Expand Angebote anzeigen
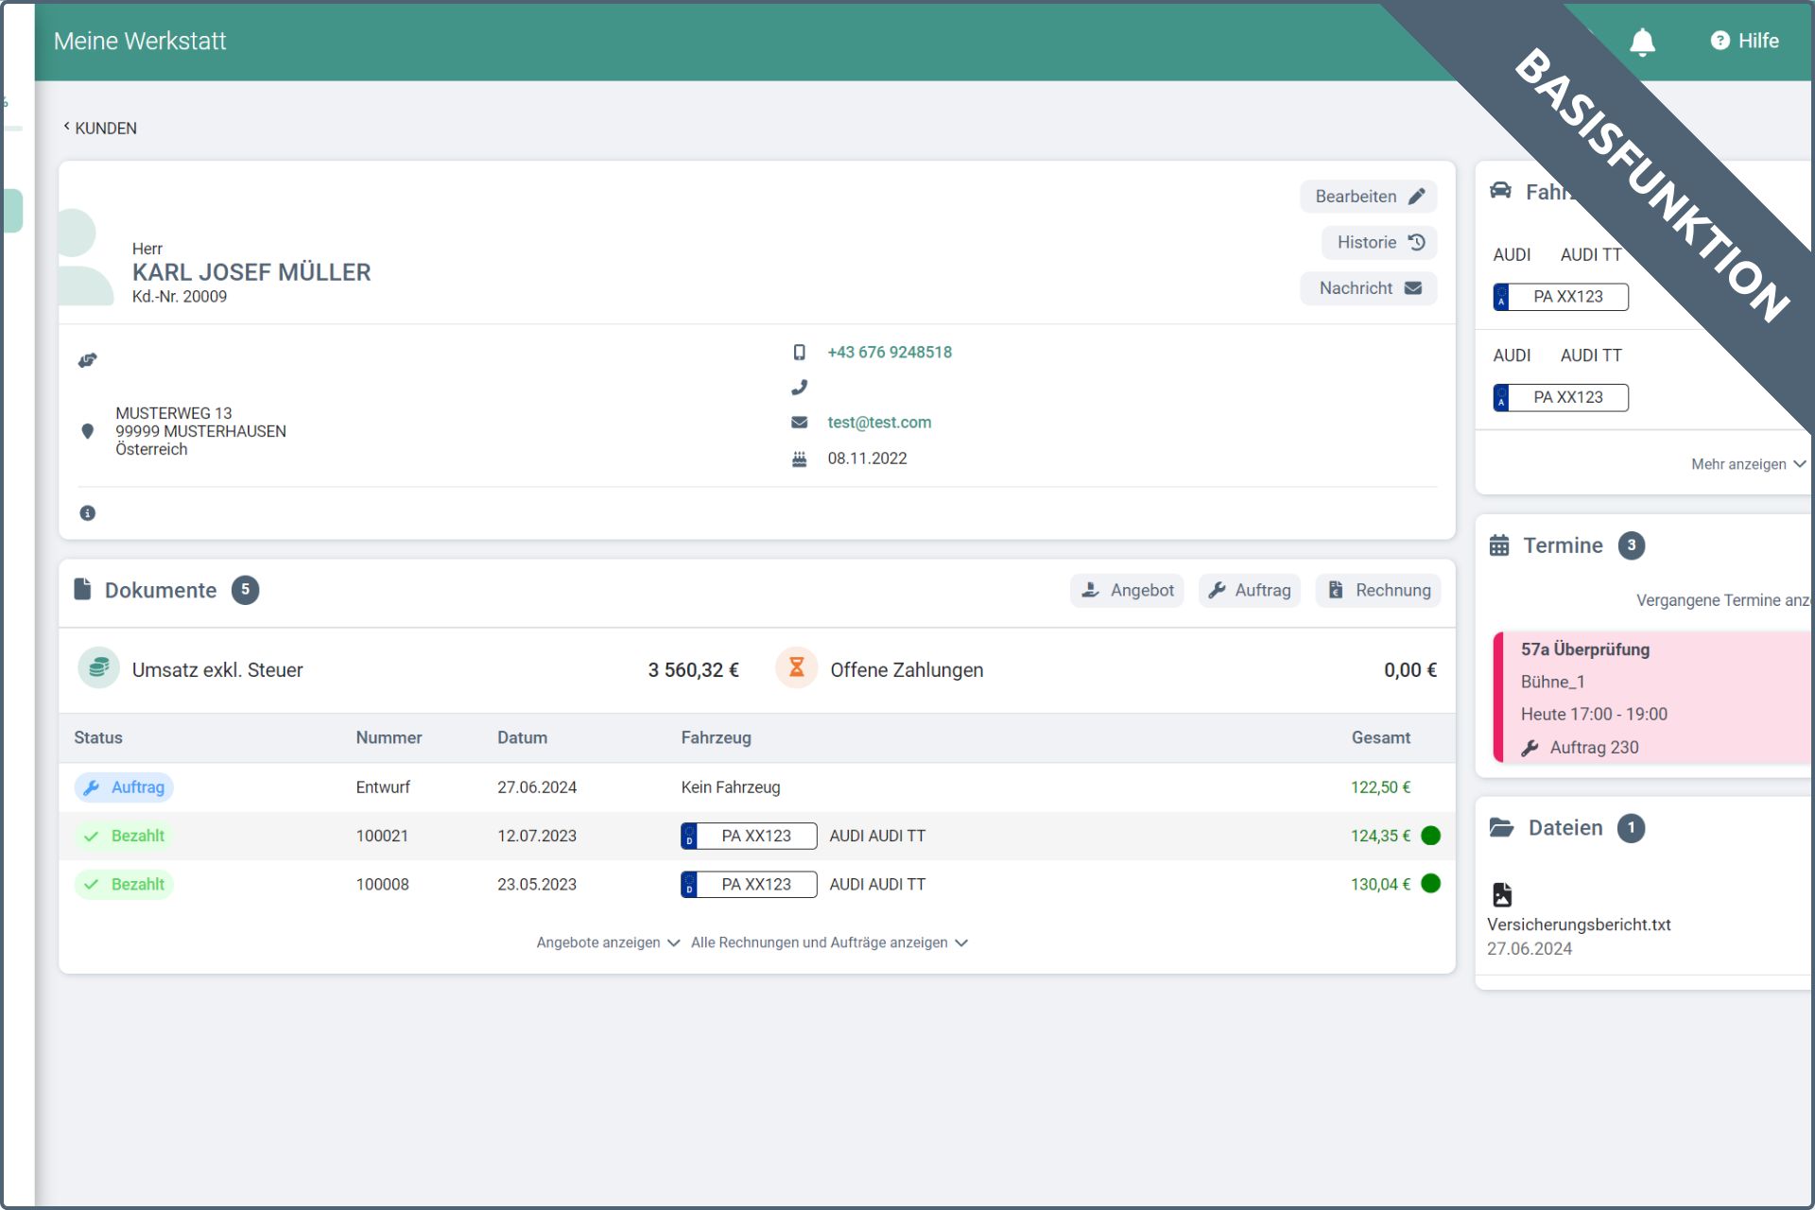The height and width of the screenshot is (1210, 1815). click(607, 942)
